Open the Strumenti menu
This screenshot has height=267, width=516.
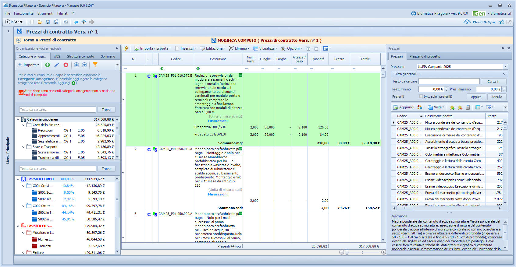pyautogui.click(x=45, y=13)
